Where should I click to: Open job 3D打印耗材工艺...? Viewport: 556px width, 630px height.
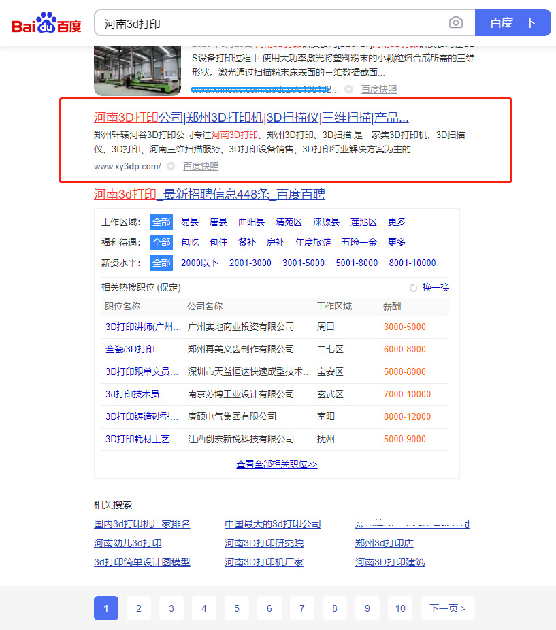(x=142, y=439)
